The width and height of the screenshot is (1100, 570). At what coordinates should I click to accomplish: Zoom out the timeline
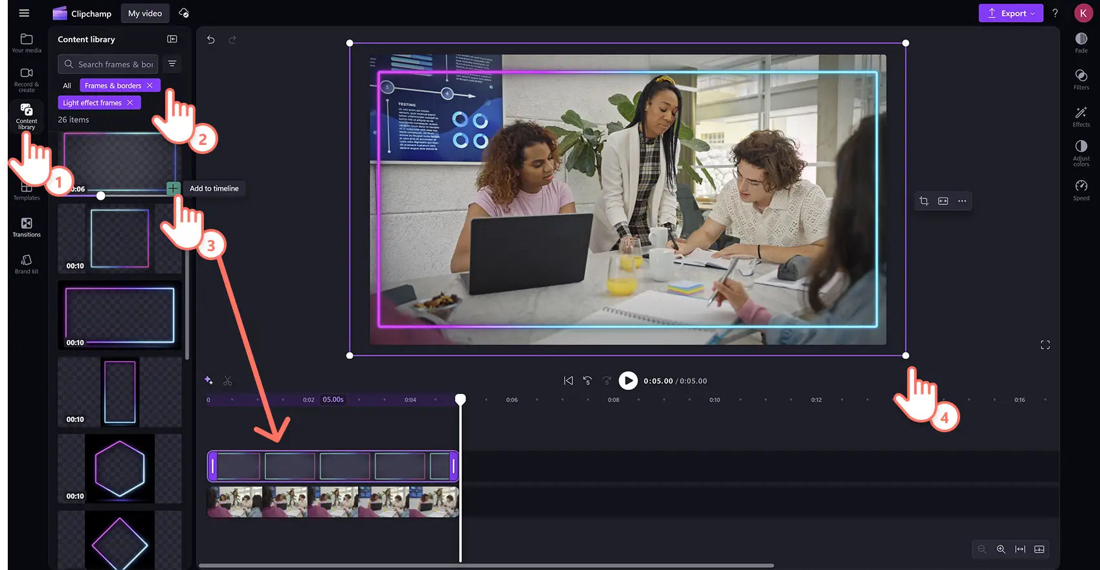click(x=982, y=549)
